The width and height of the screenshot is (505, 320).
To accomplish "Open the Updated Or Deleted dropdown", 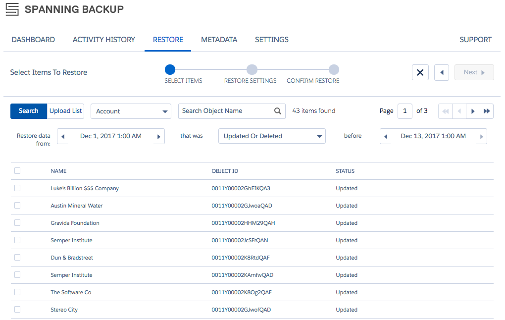I will coord(272,136).
